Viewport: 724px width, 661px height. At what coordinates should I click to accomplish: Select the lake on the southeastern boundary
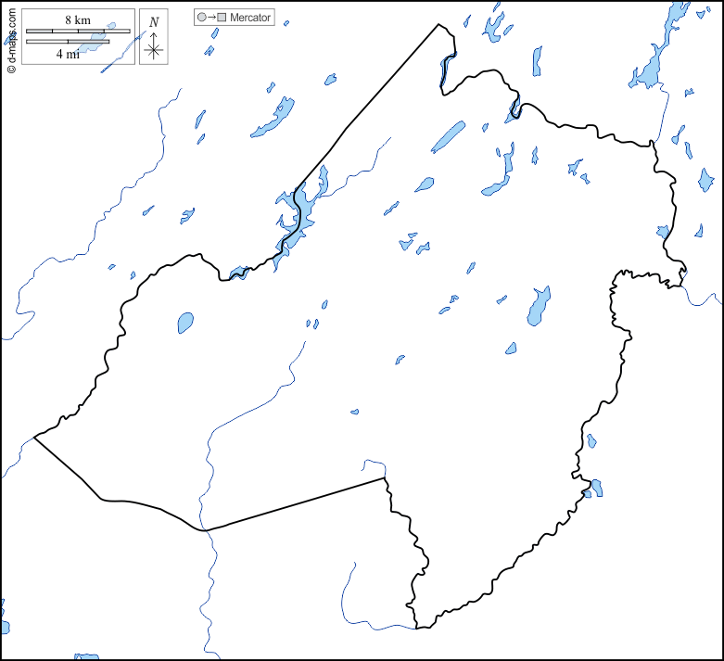click(x=595, y=487)
